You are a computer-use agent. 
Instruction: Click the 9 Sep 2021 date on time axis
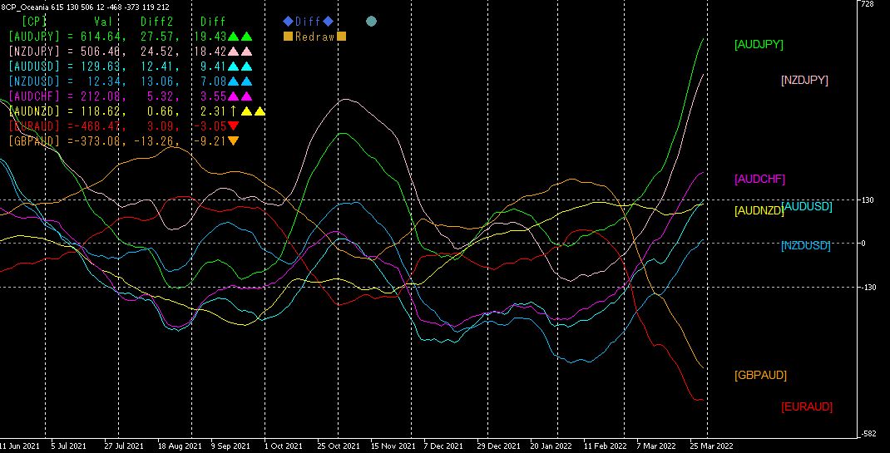[230, 446]
